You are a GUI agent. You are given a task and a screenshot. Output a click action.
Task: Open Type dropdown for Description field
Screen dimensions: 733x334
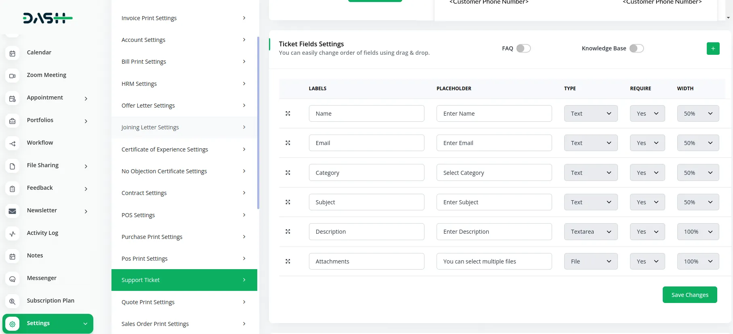[x=590, y=232]
